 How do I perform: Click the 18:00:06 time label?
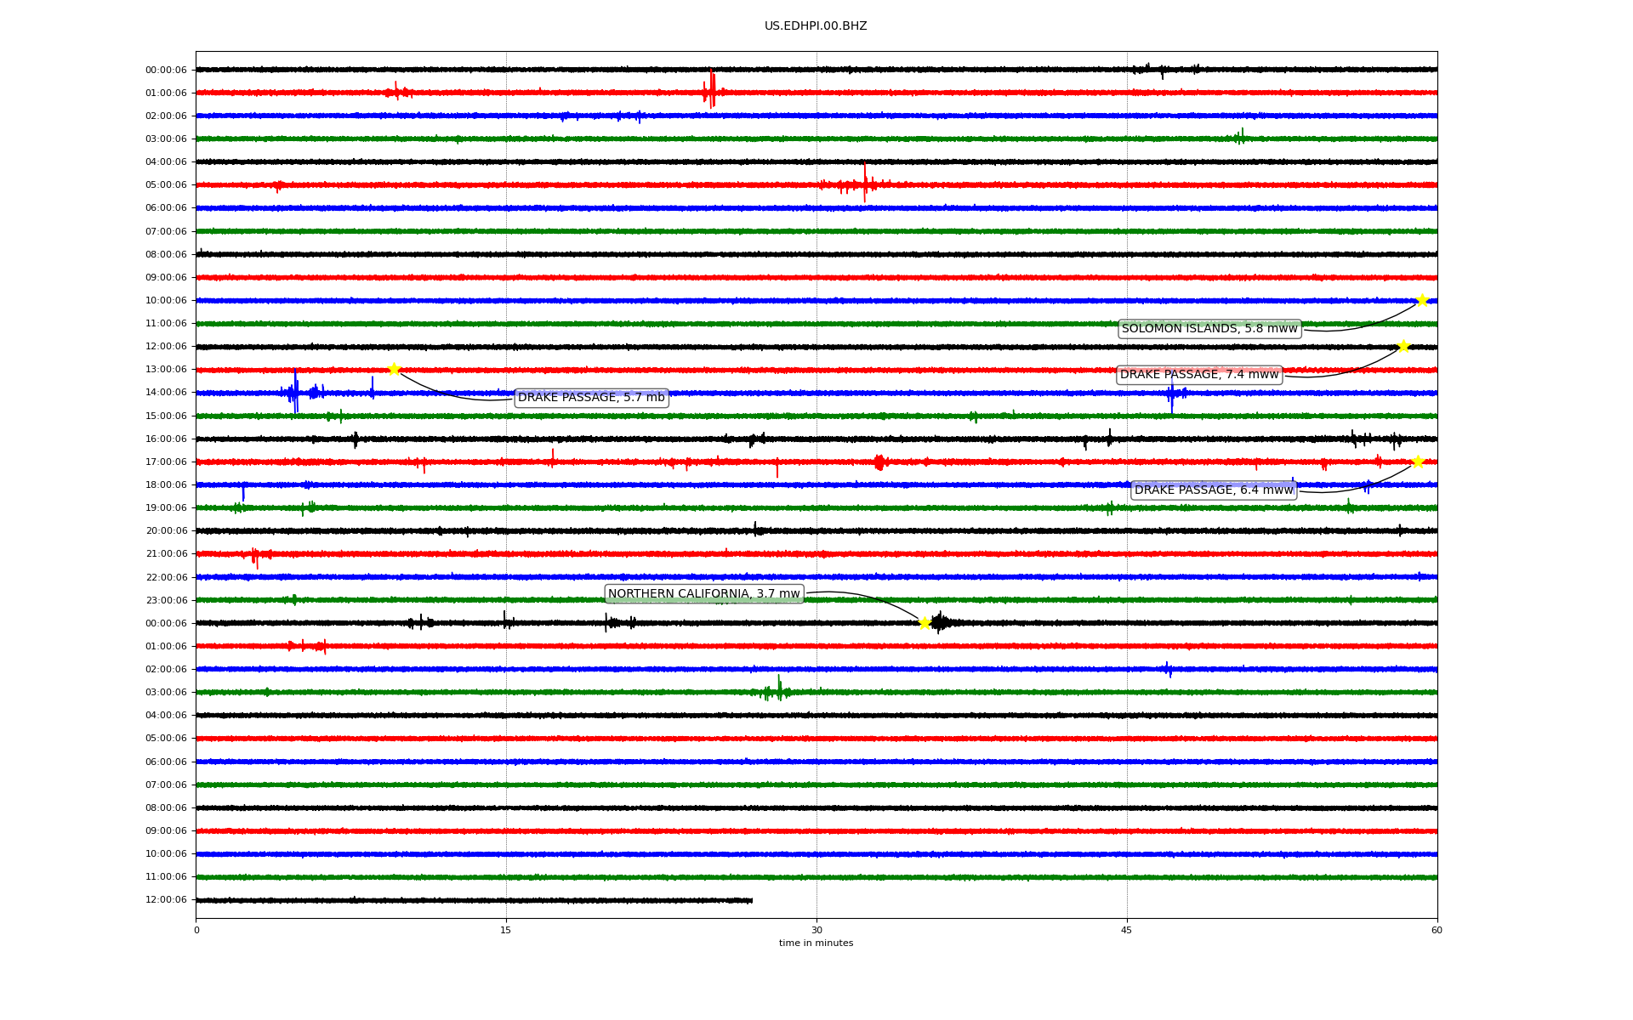tap(166, 485)
